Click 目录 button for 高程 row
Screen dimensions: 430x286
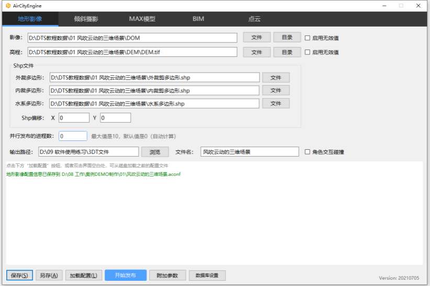coord(287,52)
